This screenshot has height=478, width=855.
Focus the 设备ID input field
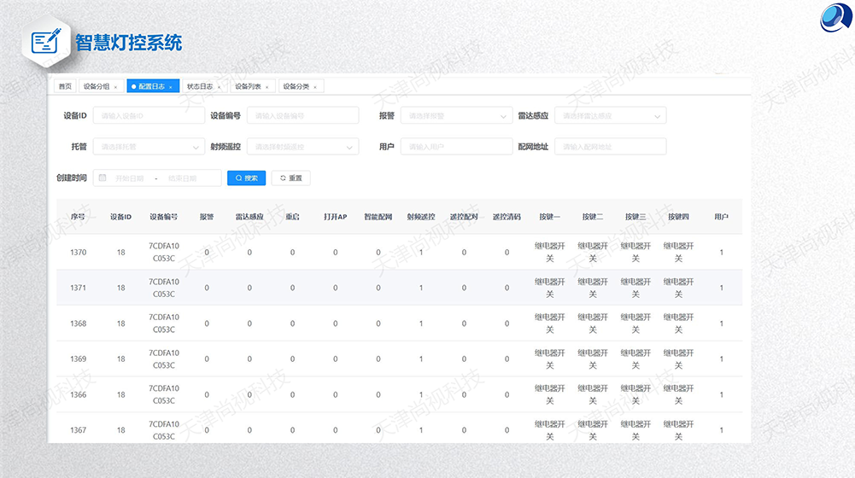pos(149,115)
